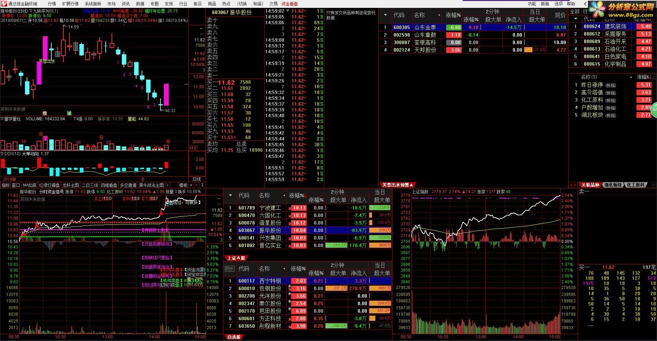Switch to the 指标 tab
Screen dimensions: 657x341
(x=6, y=185)
